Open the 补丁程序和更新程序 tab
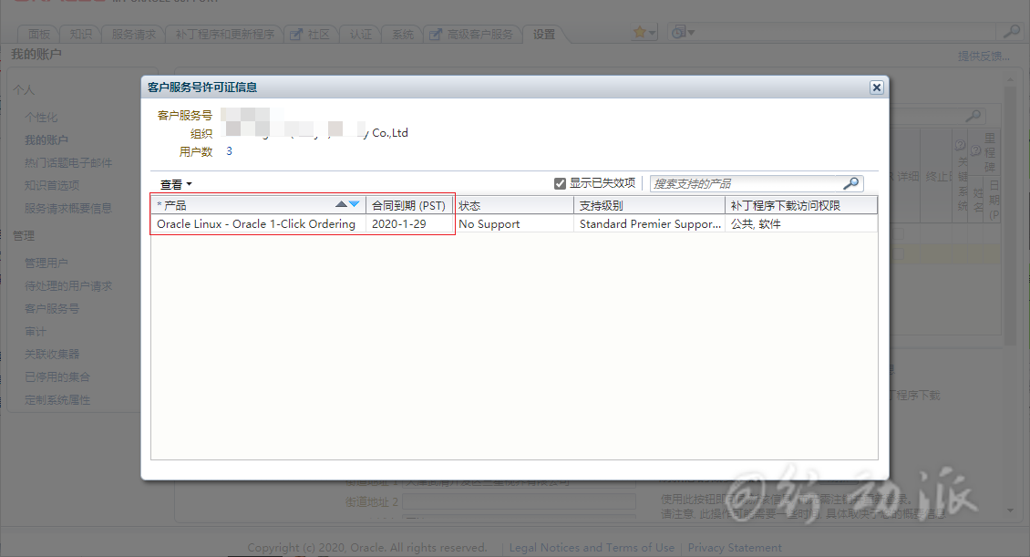Viewport: 1030px width, 557px height. 224,34
